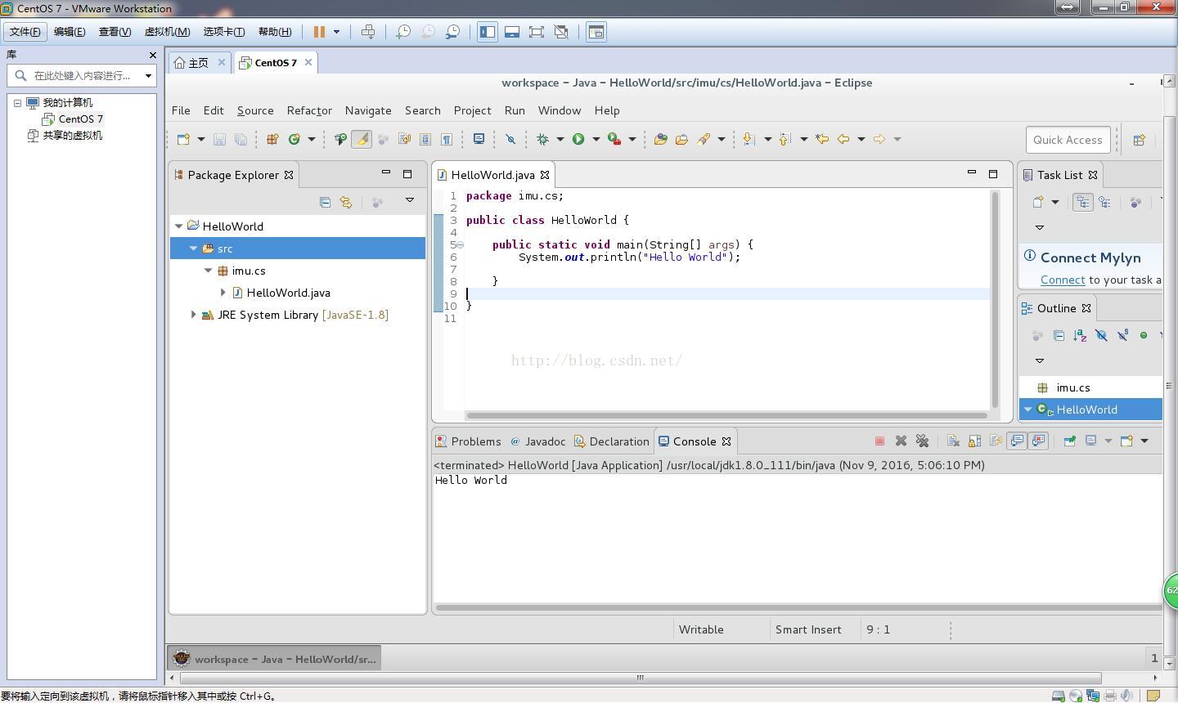The image size is (1178, 703).
Task: Click the Connect link under Connect Mylyn
Action: coord(1062,280)
